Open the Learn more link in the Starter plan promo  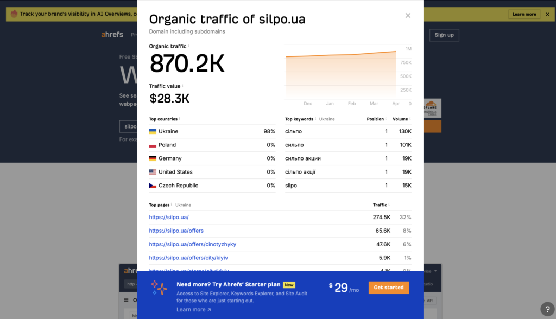pos(190,309)
